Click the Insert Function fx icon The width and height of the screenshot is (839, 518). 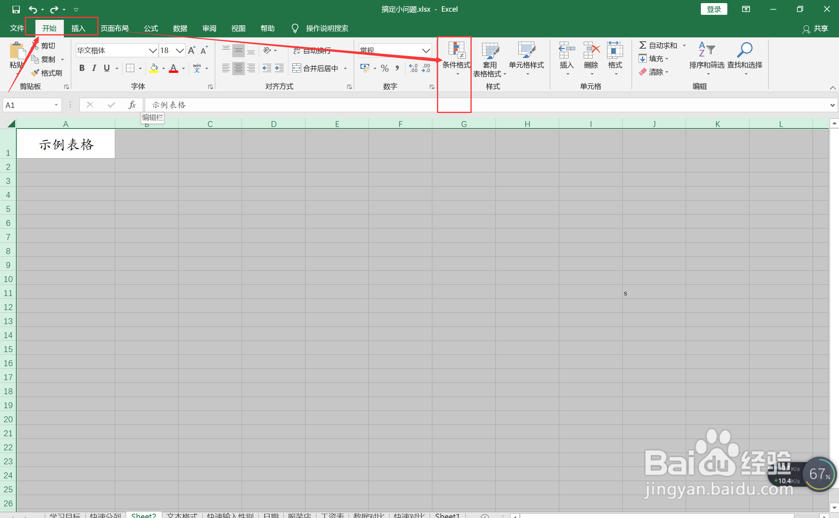[132, 105]
